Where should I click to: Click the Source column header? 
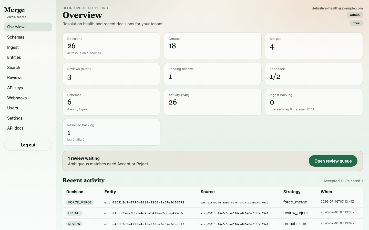(x=208, y=192)
